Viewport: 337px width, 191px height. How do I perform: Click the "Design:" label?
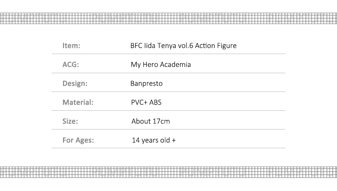coord(75,83)
